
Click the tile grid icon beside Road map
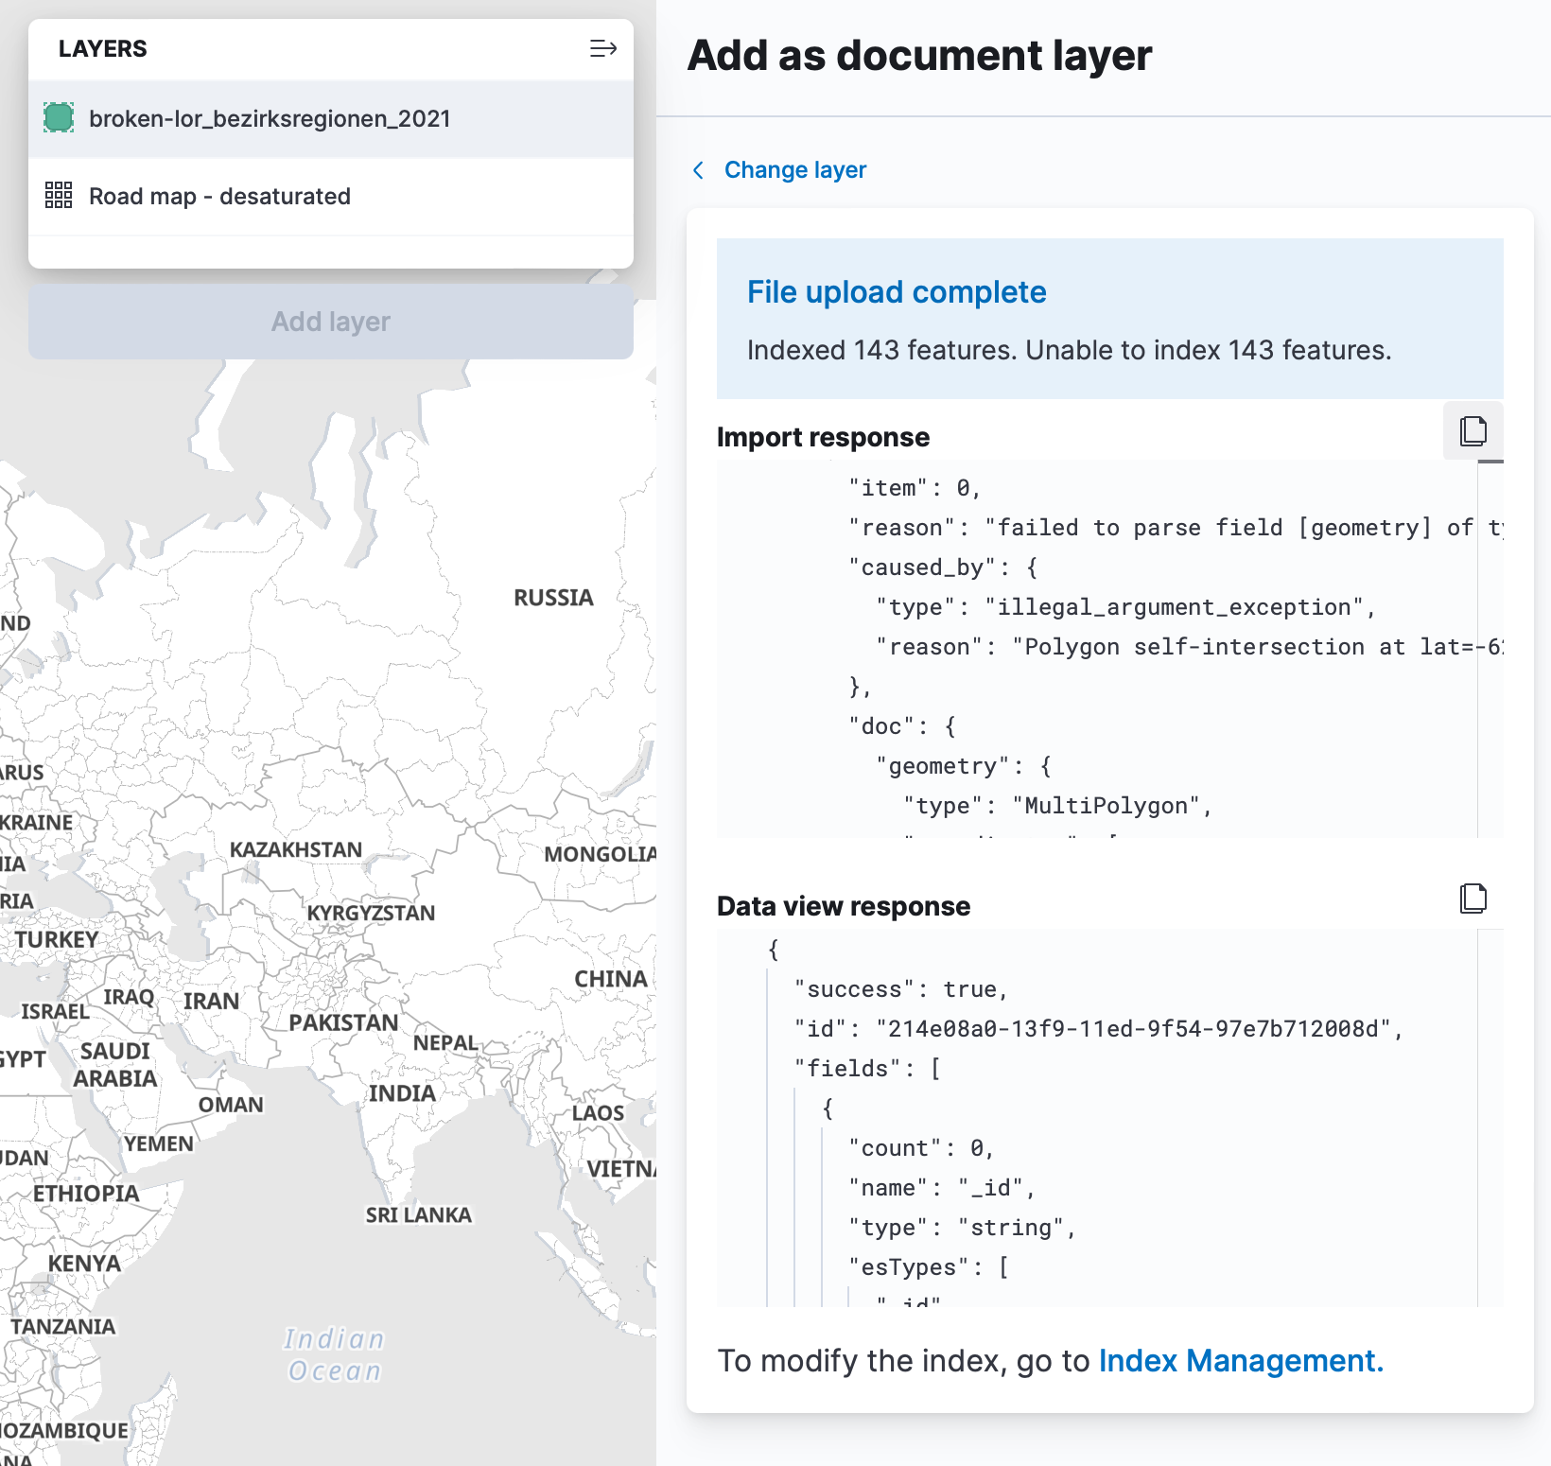coord(58,196)
